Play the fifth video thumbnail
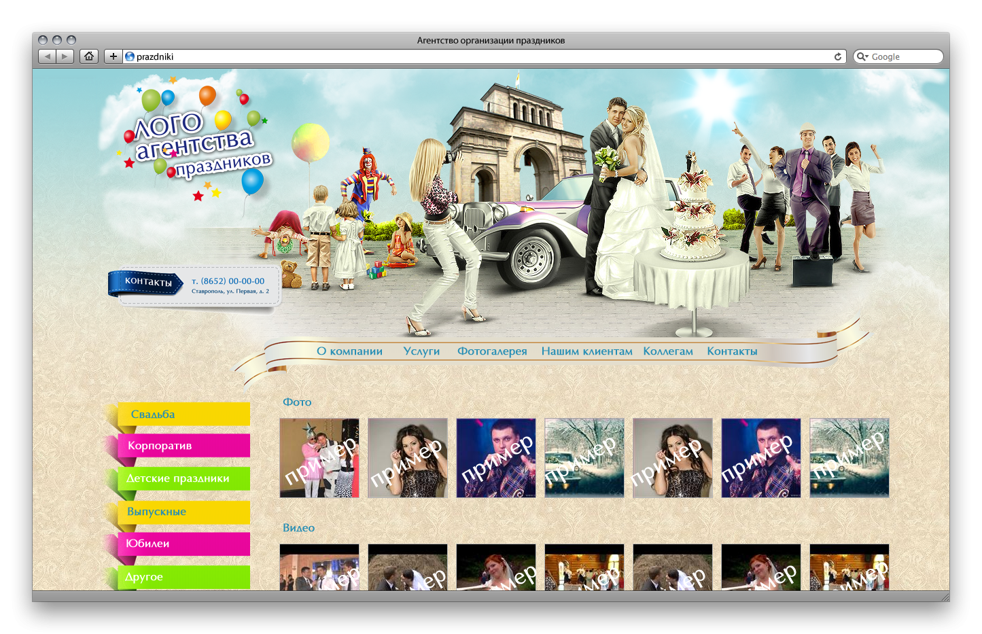The image size is (982, 634). pos(673,567)
